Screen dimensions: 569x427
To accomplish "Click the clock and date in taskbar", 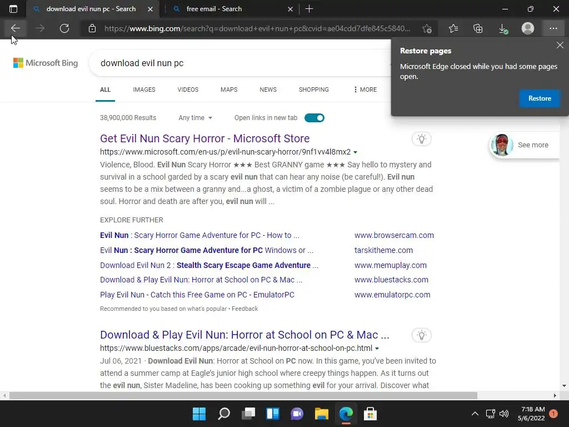I will pyautogui.click(x=531, y=414).
